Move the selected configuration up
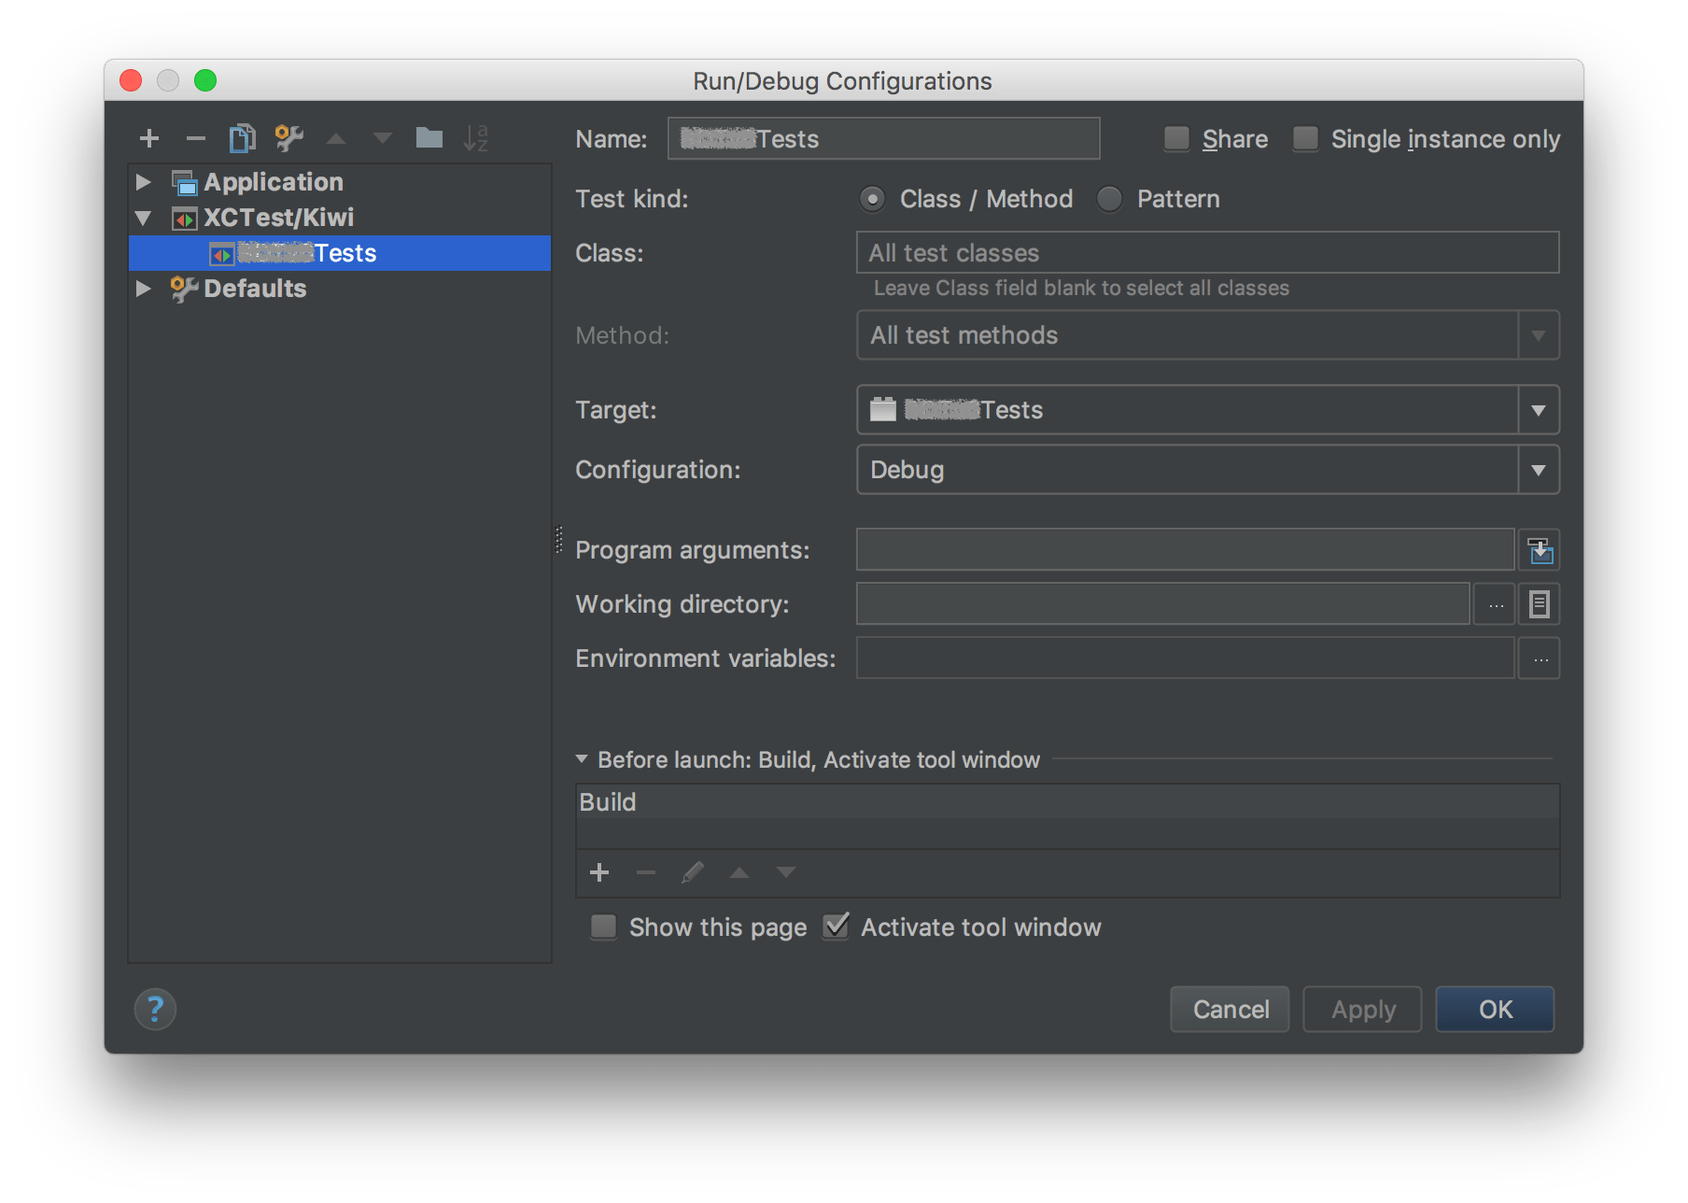 [x=336, y=137]
